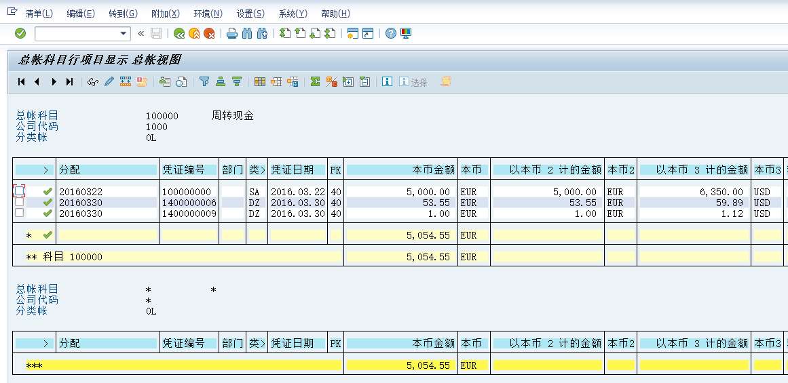Click the Expand subtotal level icon

pos(348,82)
